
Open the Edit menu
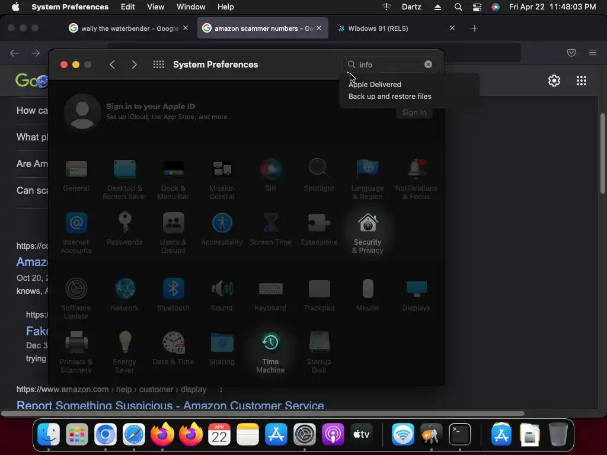pos(128,7)
